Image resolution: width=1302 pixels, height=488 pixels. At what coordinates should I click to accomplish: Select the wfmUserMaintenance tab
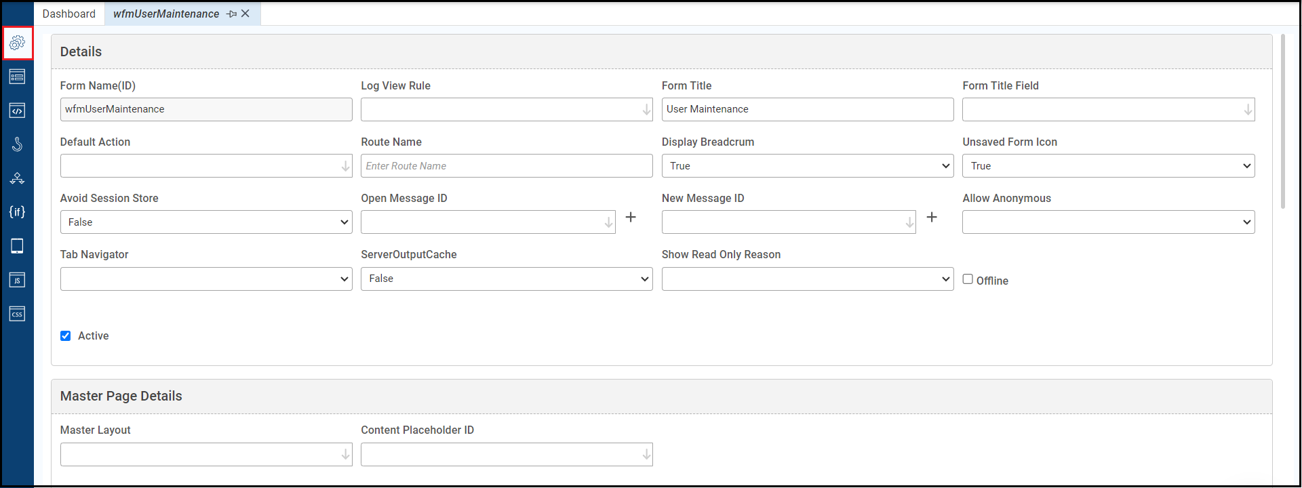[x=166, y=14]
